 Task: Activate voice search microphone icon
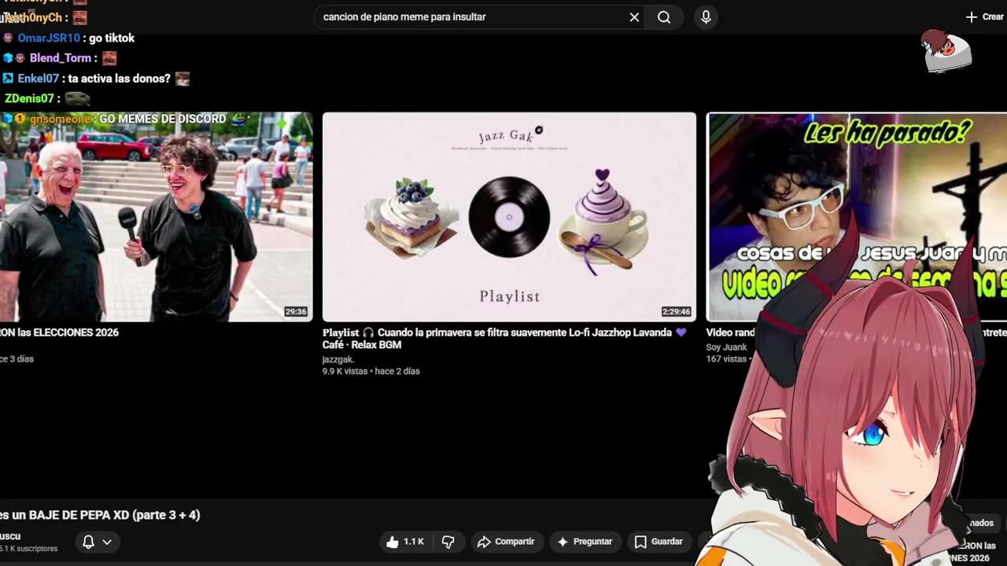pos(706,17)
